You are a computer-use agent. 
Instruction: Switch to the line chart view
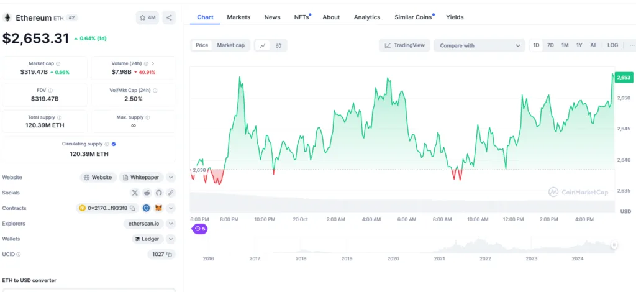(x=263, y=45)
